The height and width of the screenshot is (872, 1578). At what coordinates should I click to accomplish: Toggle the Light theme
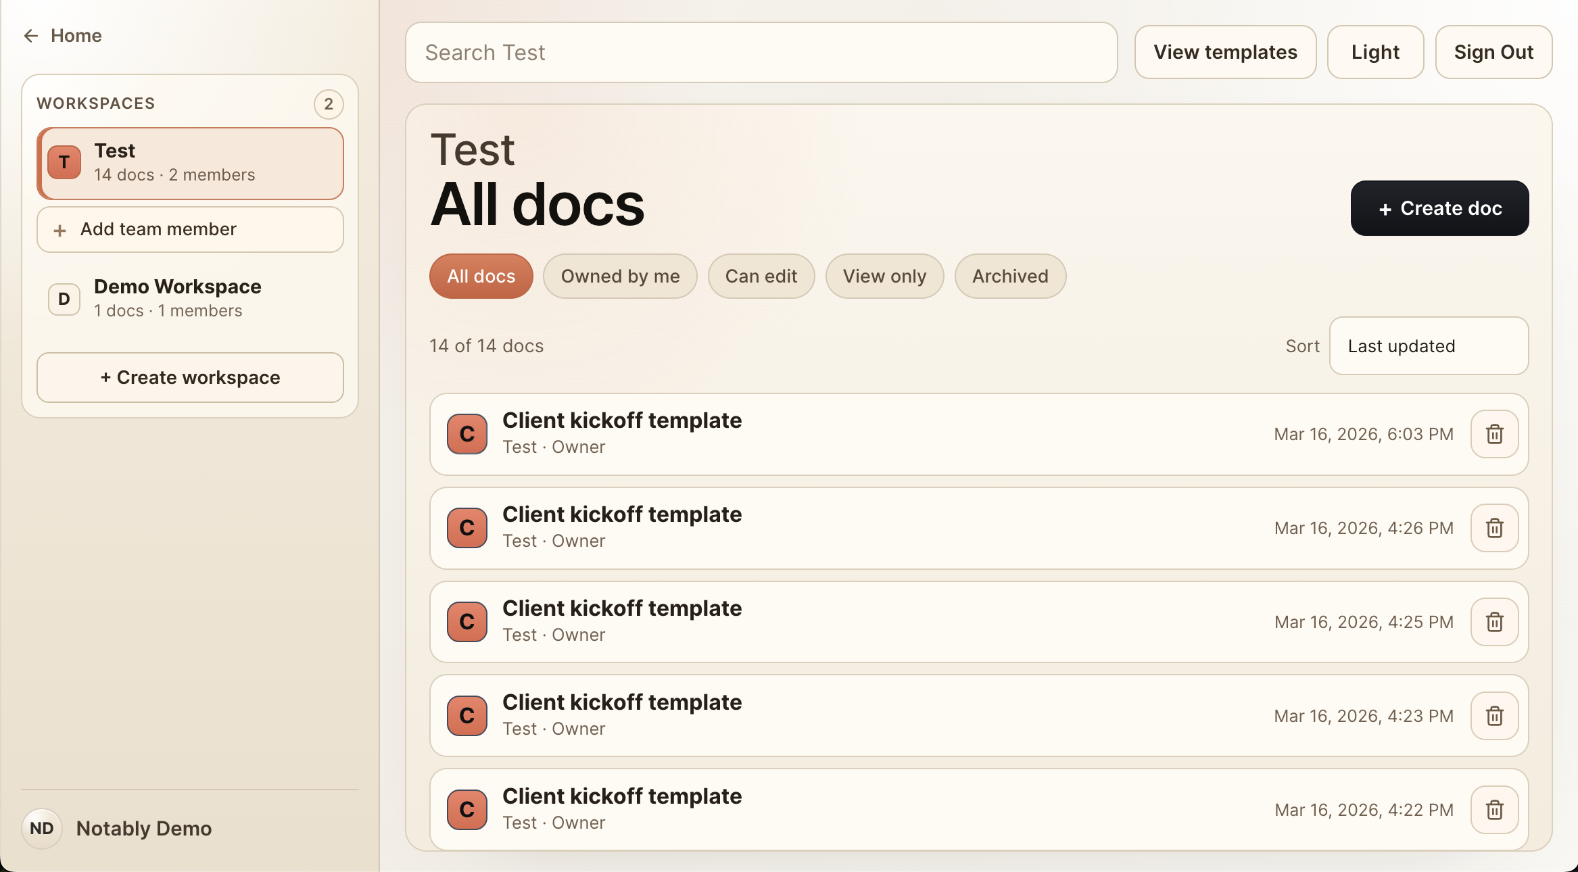point(1375,52)
